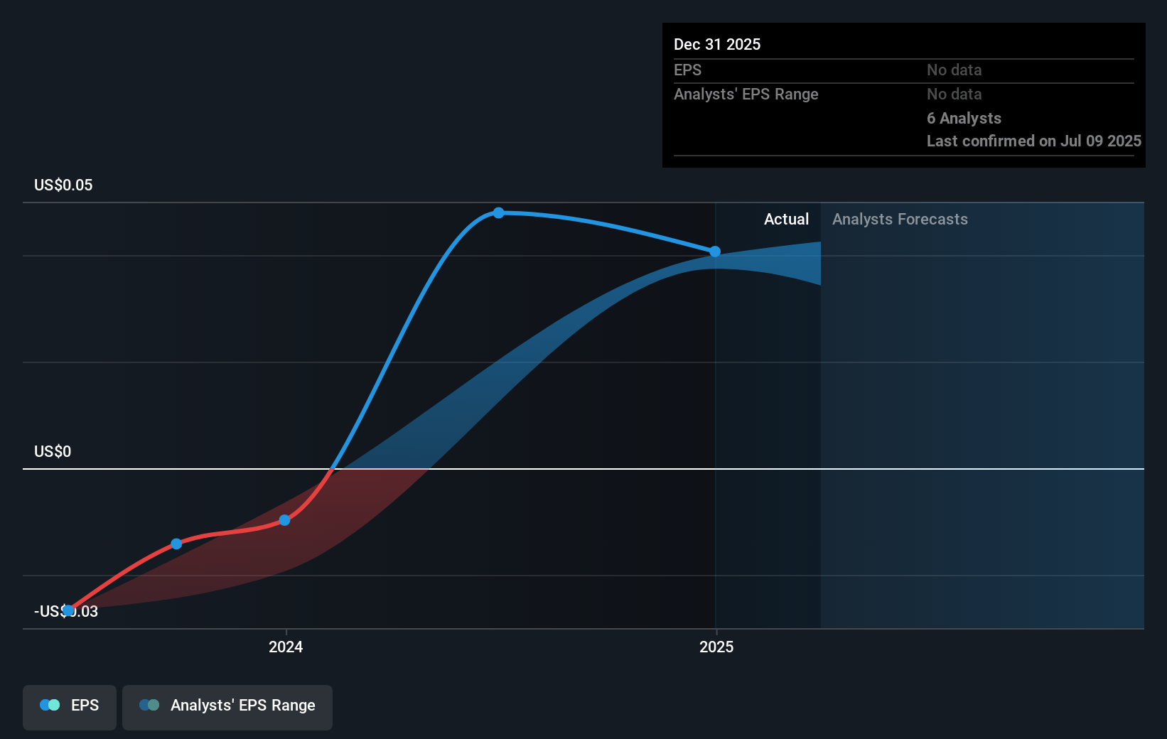The height and width of the screenshot is (739, 1167).
Task: Click the 2024 x-axis label
Action: 286,647
